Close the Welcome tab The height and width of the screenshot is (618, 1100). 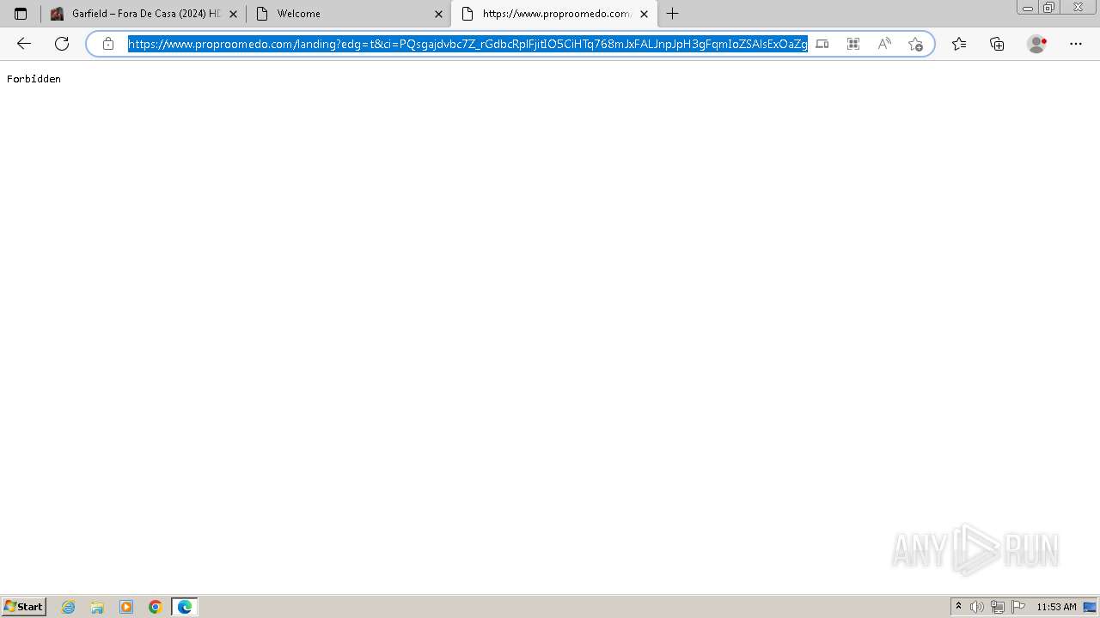point(438,14)
